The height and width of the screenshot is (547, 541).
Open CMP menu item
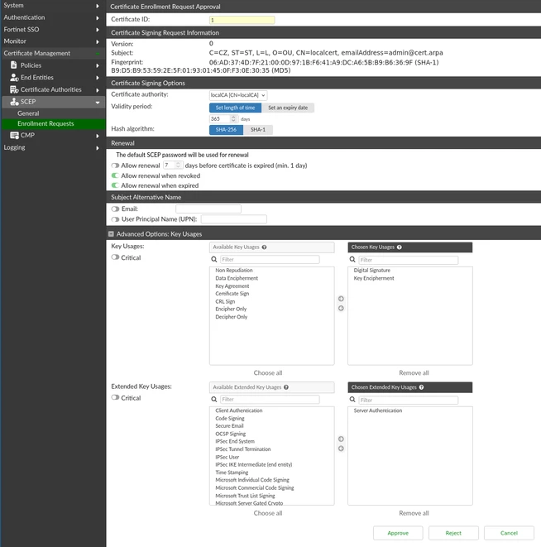click(27, 135)
